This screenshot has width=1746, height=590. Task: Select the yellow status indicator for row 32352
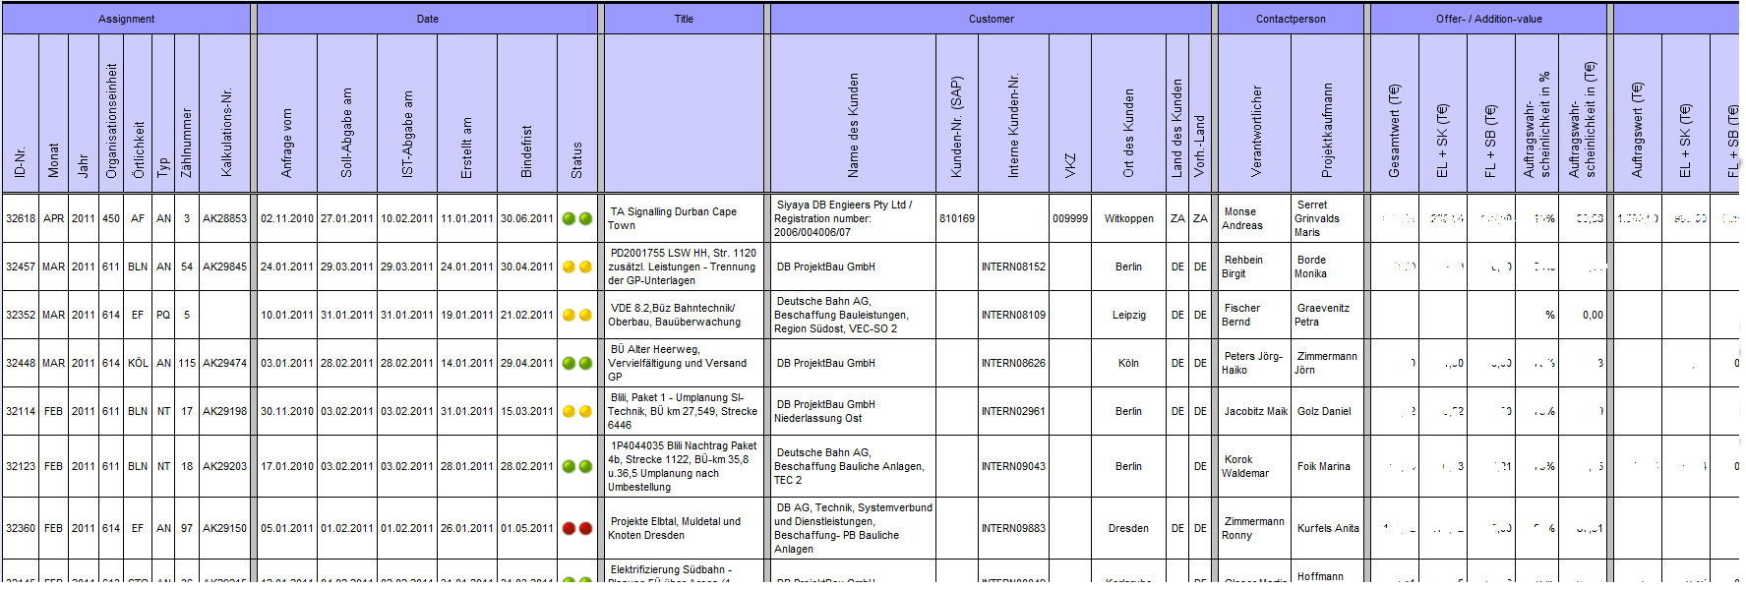(576, 315)
